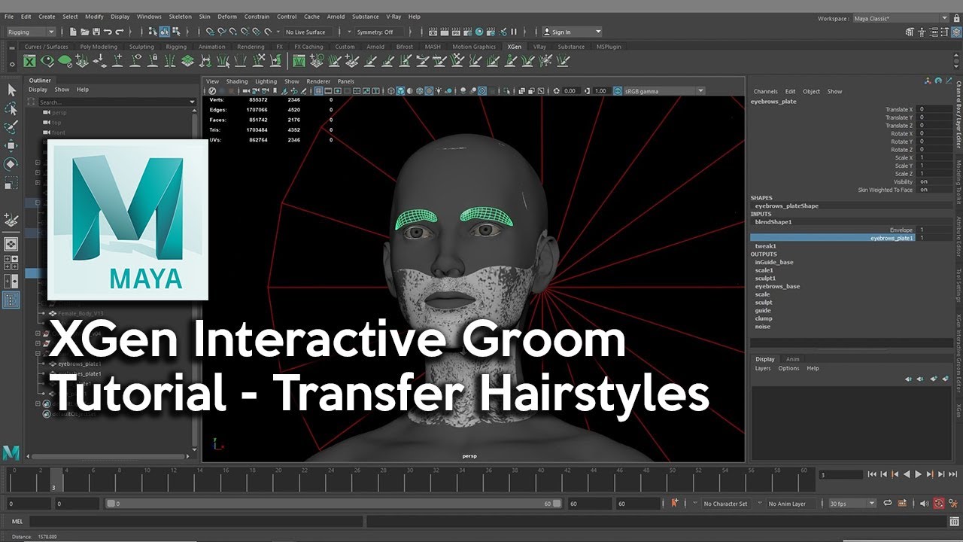Create a new scene icon
Screen dimensions: 963x542
point(73,32)
